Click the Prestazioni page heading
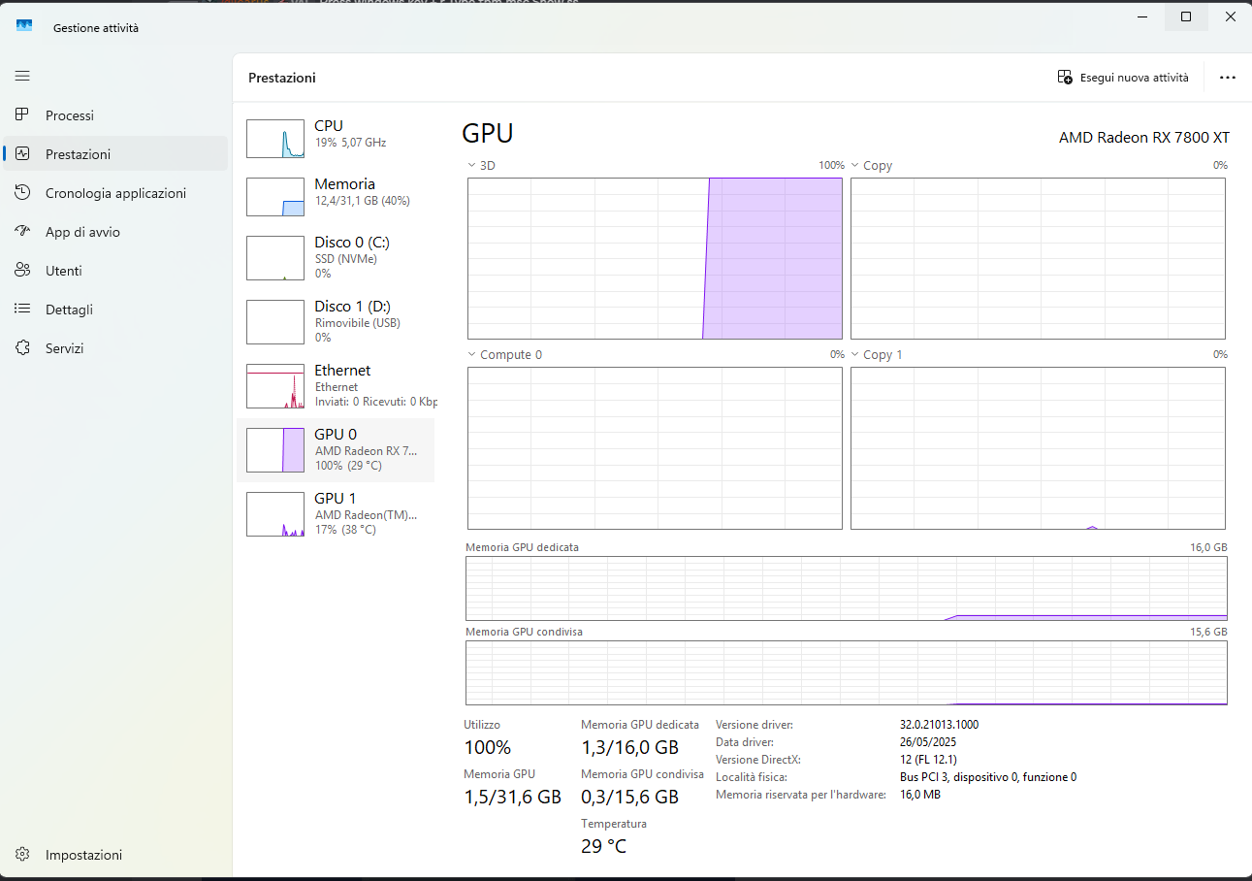The height and width of the screenshot is (881, 1252). 282,78
